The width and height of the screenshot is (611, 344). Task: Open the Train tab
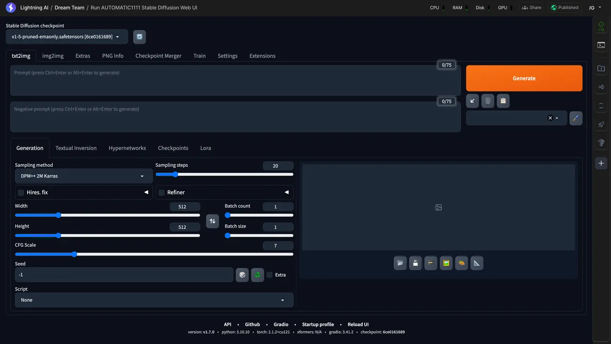coord(200,56)
